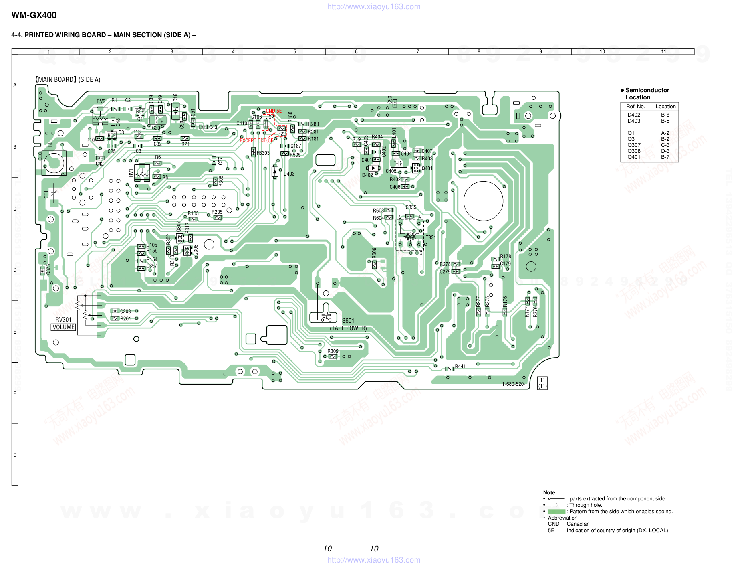Click grid row letter G in left ruler
This screenshot has height=563, width=748.
click(15, 455)
